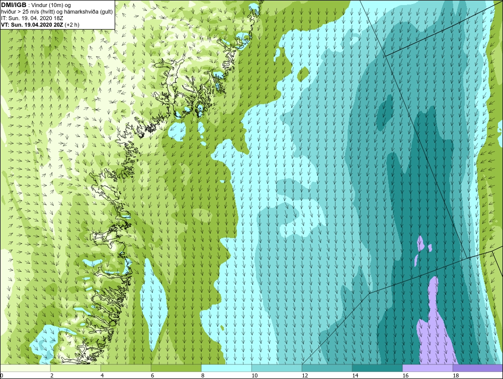Click the 'hviður > 25 m/s (hvítt)' line

28,12
